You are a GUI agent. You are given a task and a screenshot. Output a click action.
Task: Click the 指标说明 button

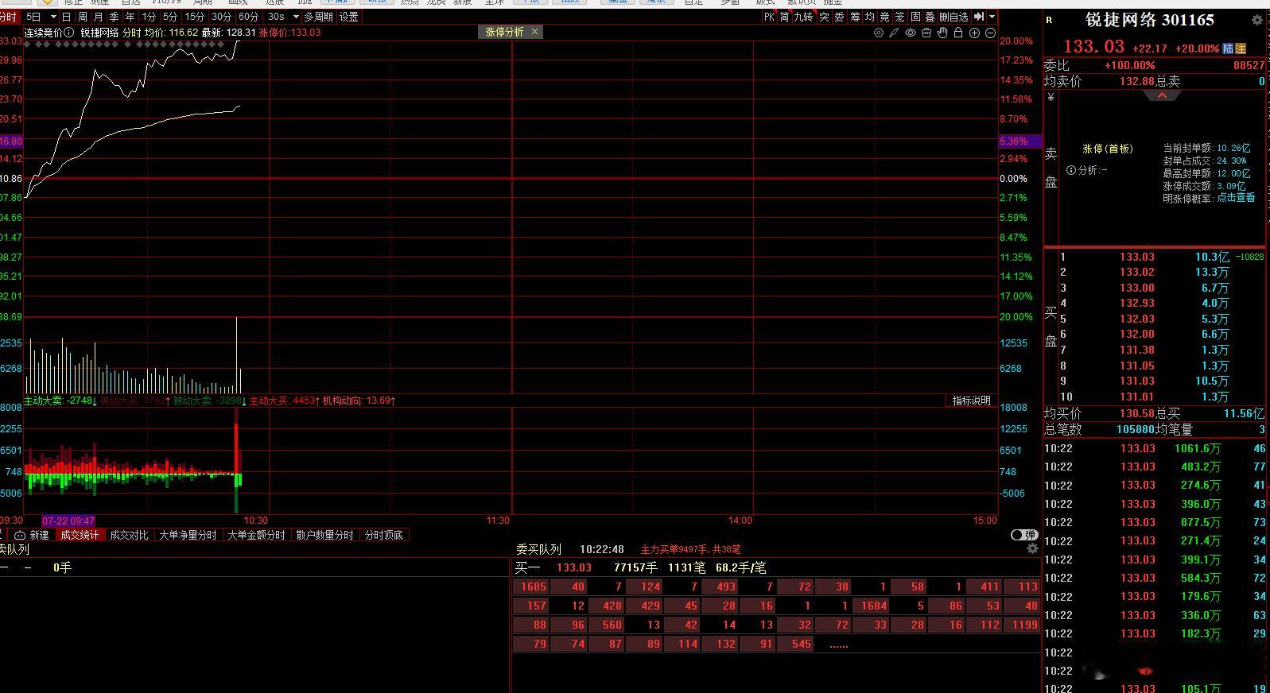tap(972, 401)
